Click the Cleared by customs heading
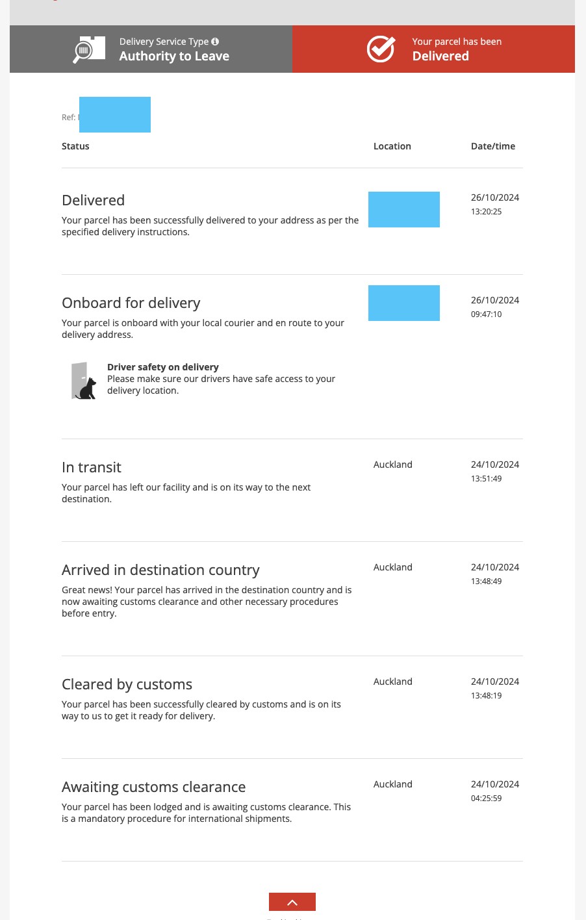Viewport: 586px width, 920px height. point(127,684)
